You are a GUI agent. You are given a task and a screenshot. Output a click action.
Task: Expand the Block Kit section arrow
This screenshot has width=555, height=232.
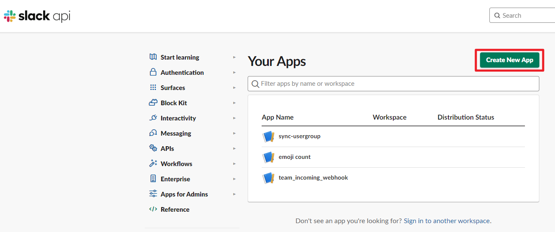[235, 103]
